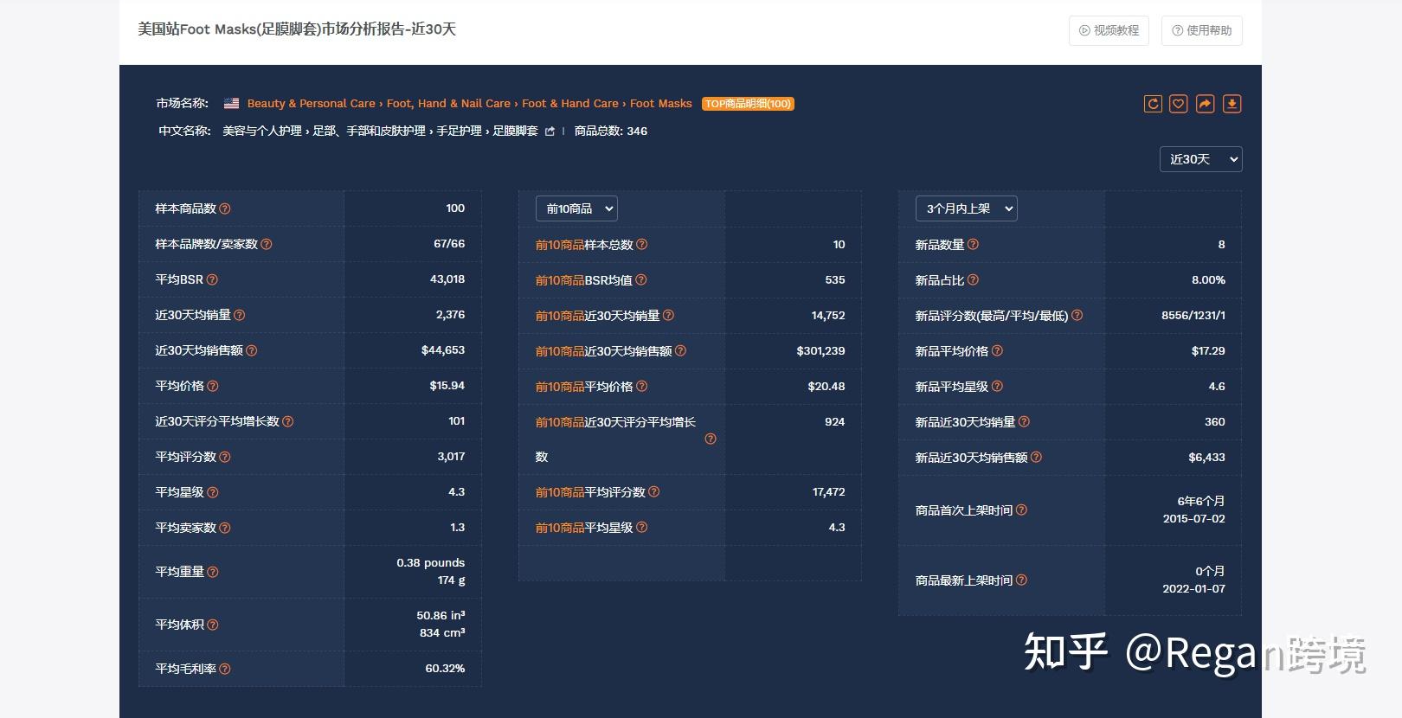1402x718 pixels.
Task: Click help icon next to 新品数量
Action: [974, 244]
